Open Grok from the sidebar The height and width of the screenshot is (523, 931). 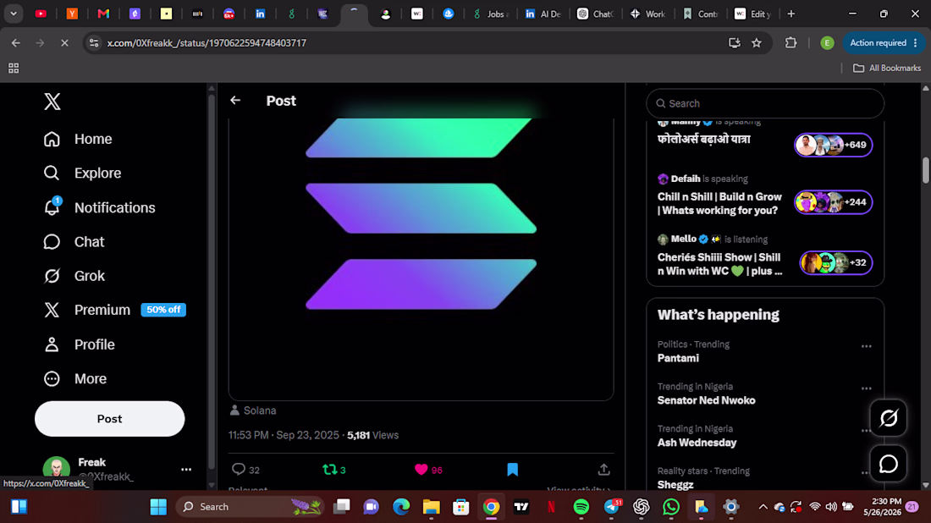pos(74,276)
